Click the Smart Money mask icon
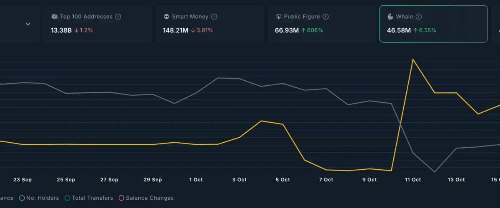Screen dimensions: 500x208 click(167, 17)
